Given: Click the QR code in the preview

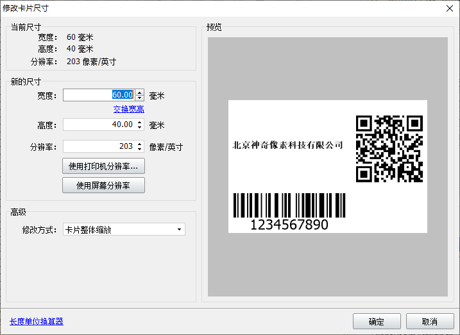Looking at the screenshot, I should pos(389,149).
